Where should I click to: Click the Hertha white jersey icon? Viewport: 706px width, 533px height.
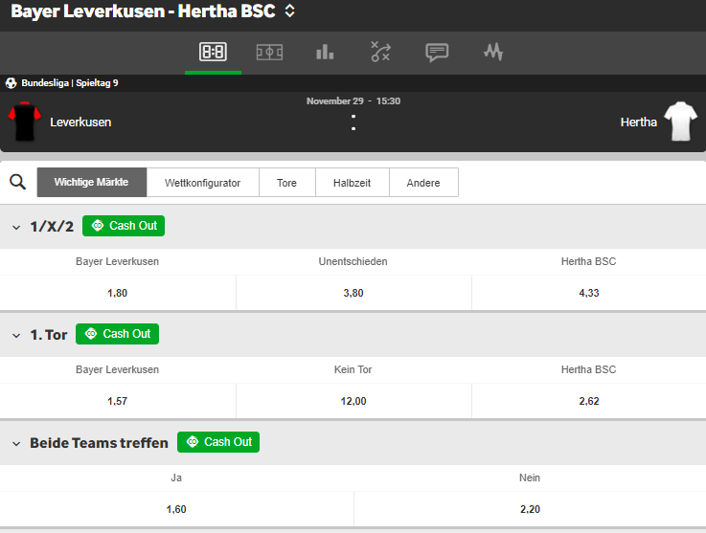pyautogui.click(x=680, y=122)
